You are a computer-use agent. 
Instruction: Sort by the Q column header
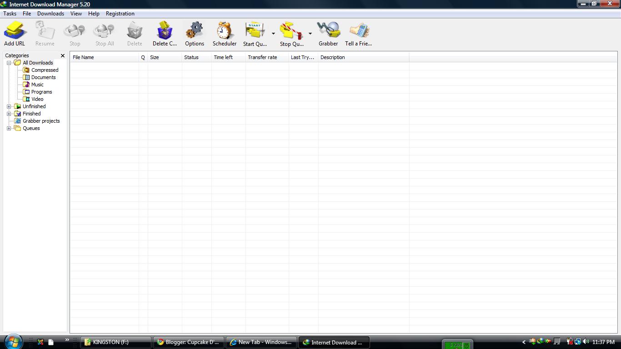pyautogui.click(x=143, y=57)
